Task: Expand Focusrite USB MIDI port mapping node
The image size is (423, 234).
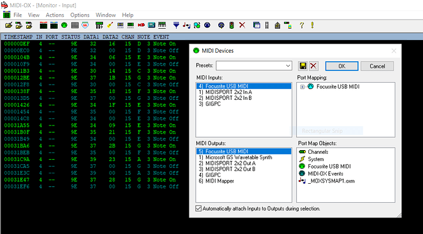Action: pyautogui.click(x=302, y=87)
